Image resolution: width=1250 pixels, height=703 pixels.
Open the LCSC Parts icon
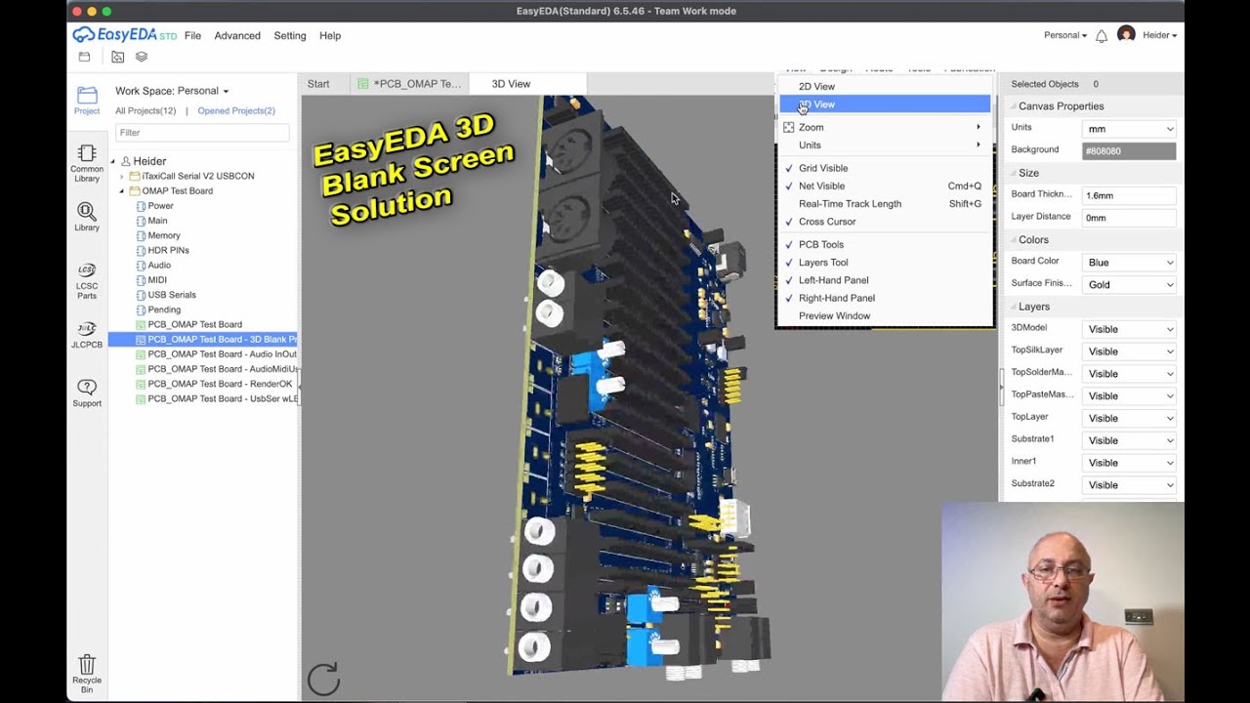tap(87, 270)
